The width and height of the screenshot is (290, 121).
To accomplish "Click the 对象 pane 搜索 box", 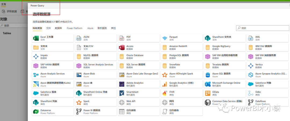I will [14, 25].
